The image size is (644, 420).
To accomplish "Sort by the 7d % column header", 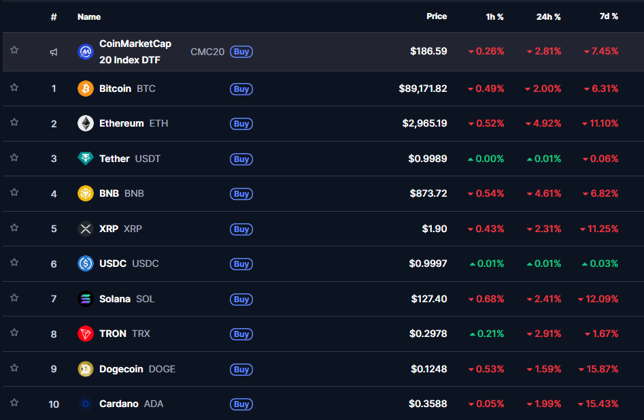I will point(608,16).
